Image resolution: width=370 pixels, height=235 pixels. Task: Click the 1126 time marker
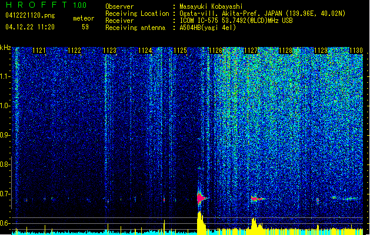(x=215, y=51)
